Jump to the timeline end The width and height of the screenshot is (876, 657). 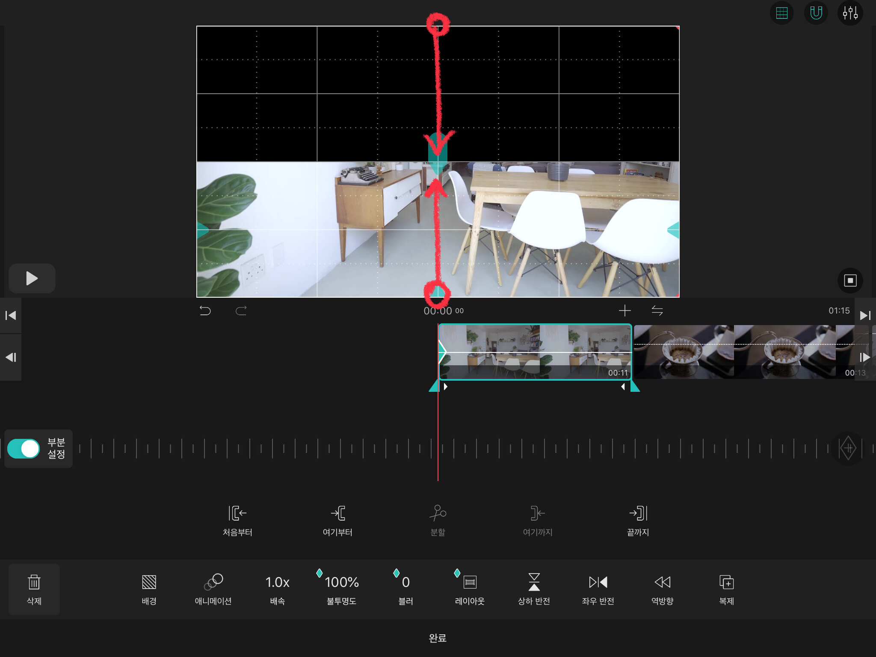[x=865, y=316]
